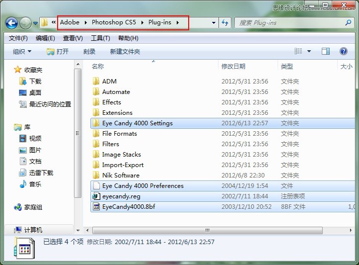
Task: Expand hidden path via double chevron
Action: point(54,22)
